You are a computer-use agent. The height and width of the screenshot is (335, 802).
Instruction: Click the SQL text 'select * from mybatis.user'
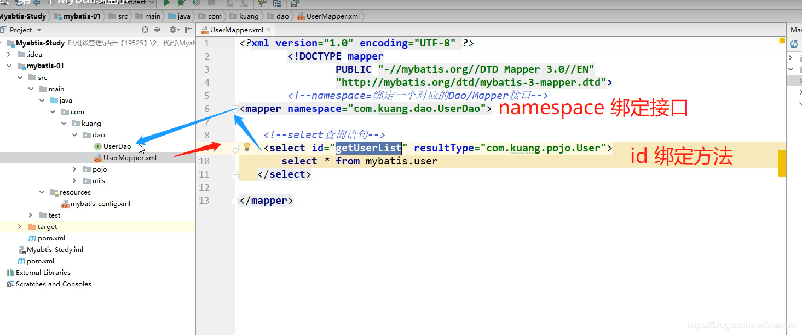pos(360,161)
